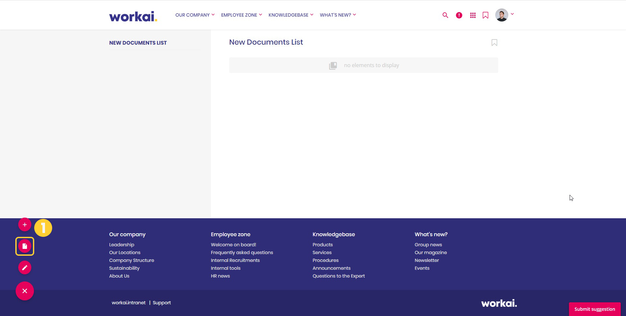Viewport: 626px width, 316px height.
Task: Open the Group news link
Action: point(428,245)
